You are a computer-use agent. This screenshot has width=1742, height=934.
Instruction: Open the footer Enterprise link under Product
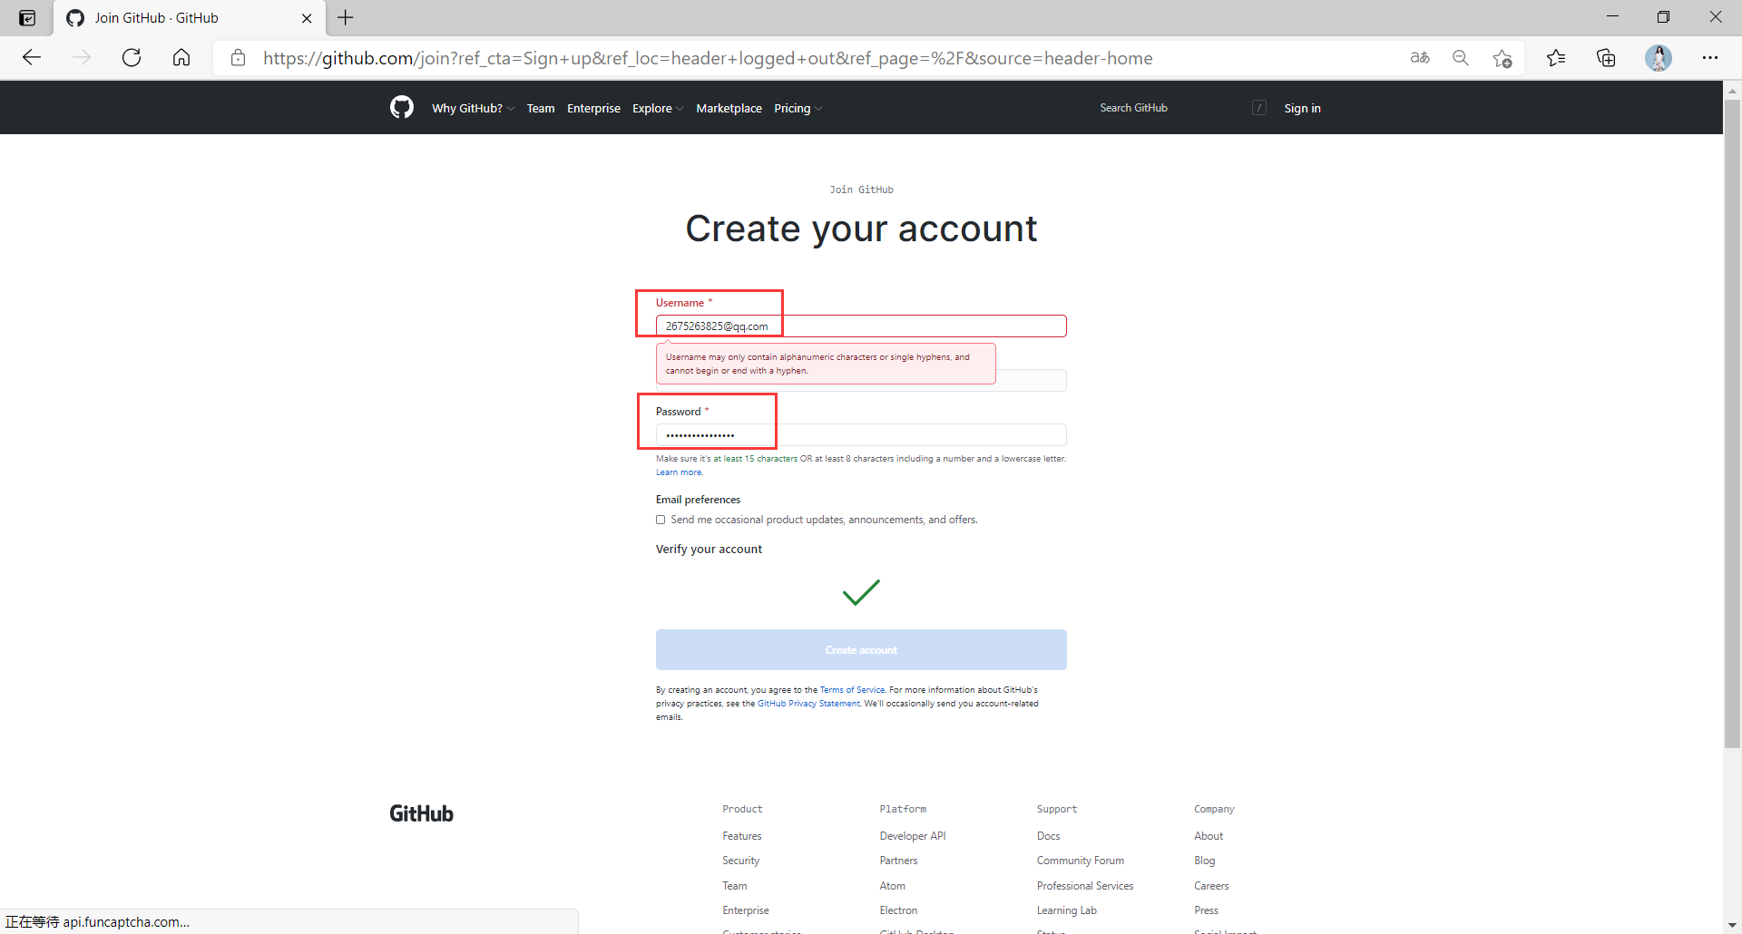coord(746,910)
